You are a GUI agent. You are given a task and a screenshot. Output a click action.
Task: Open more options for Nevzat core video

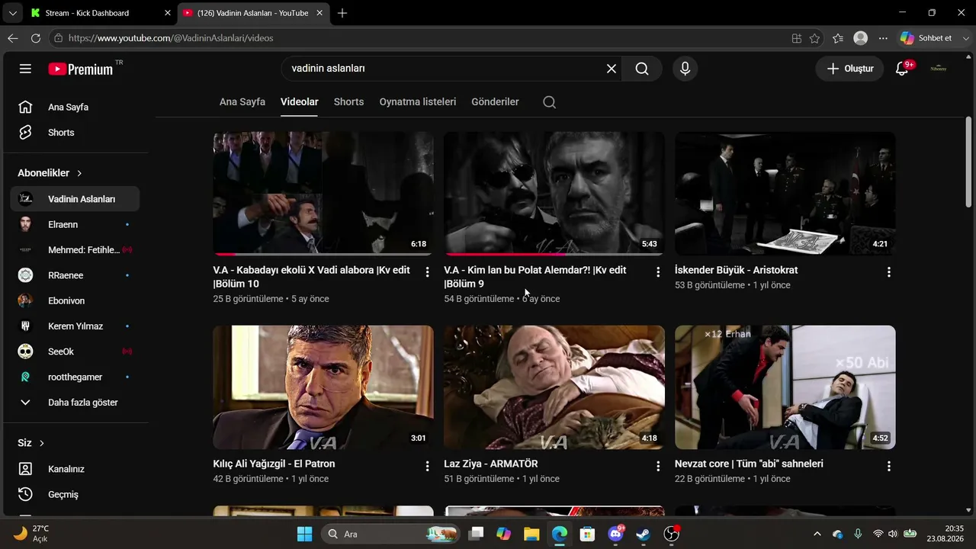889,466
